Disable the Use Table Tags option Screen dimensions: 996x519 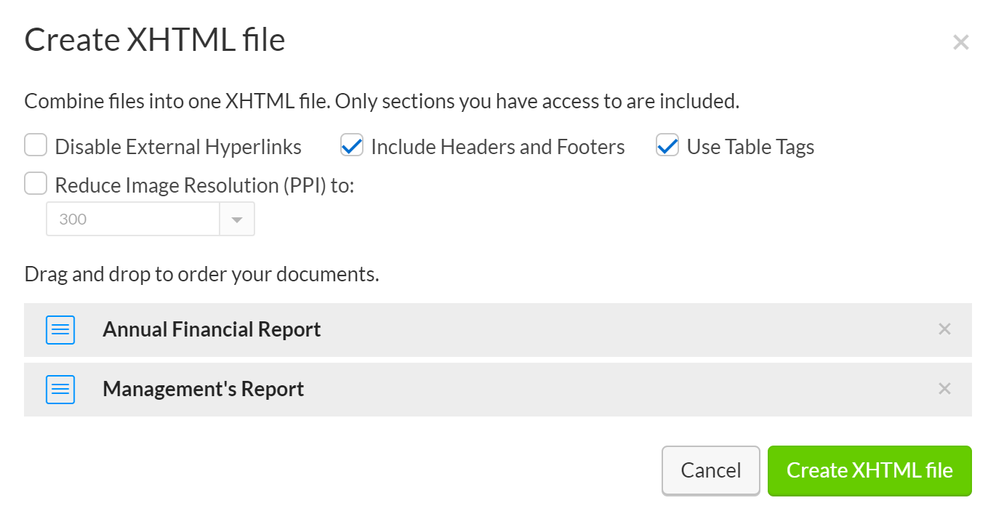pyautogui.click(x=667, y=145)
